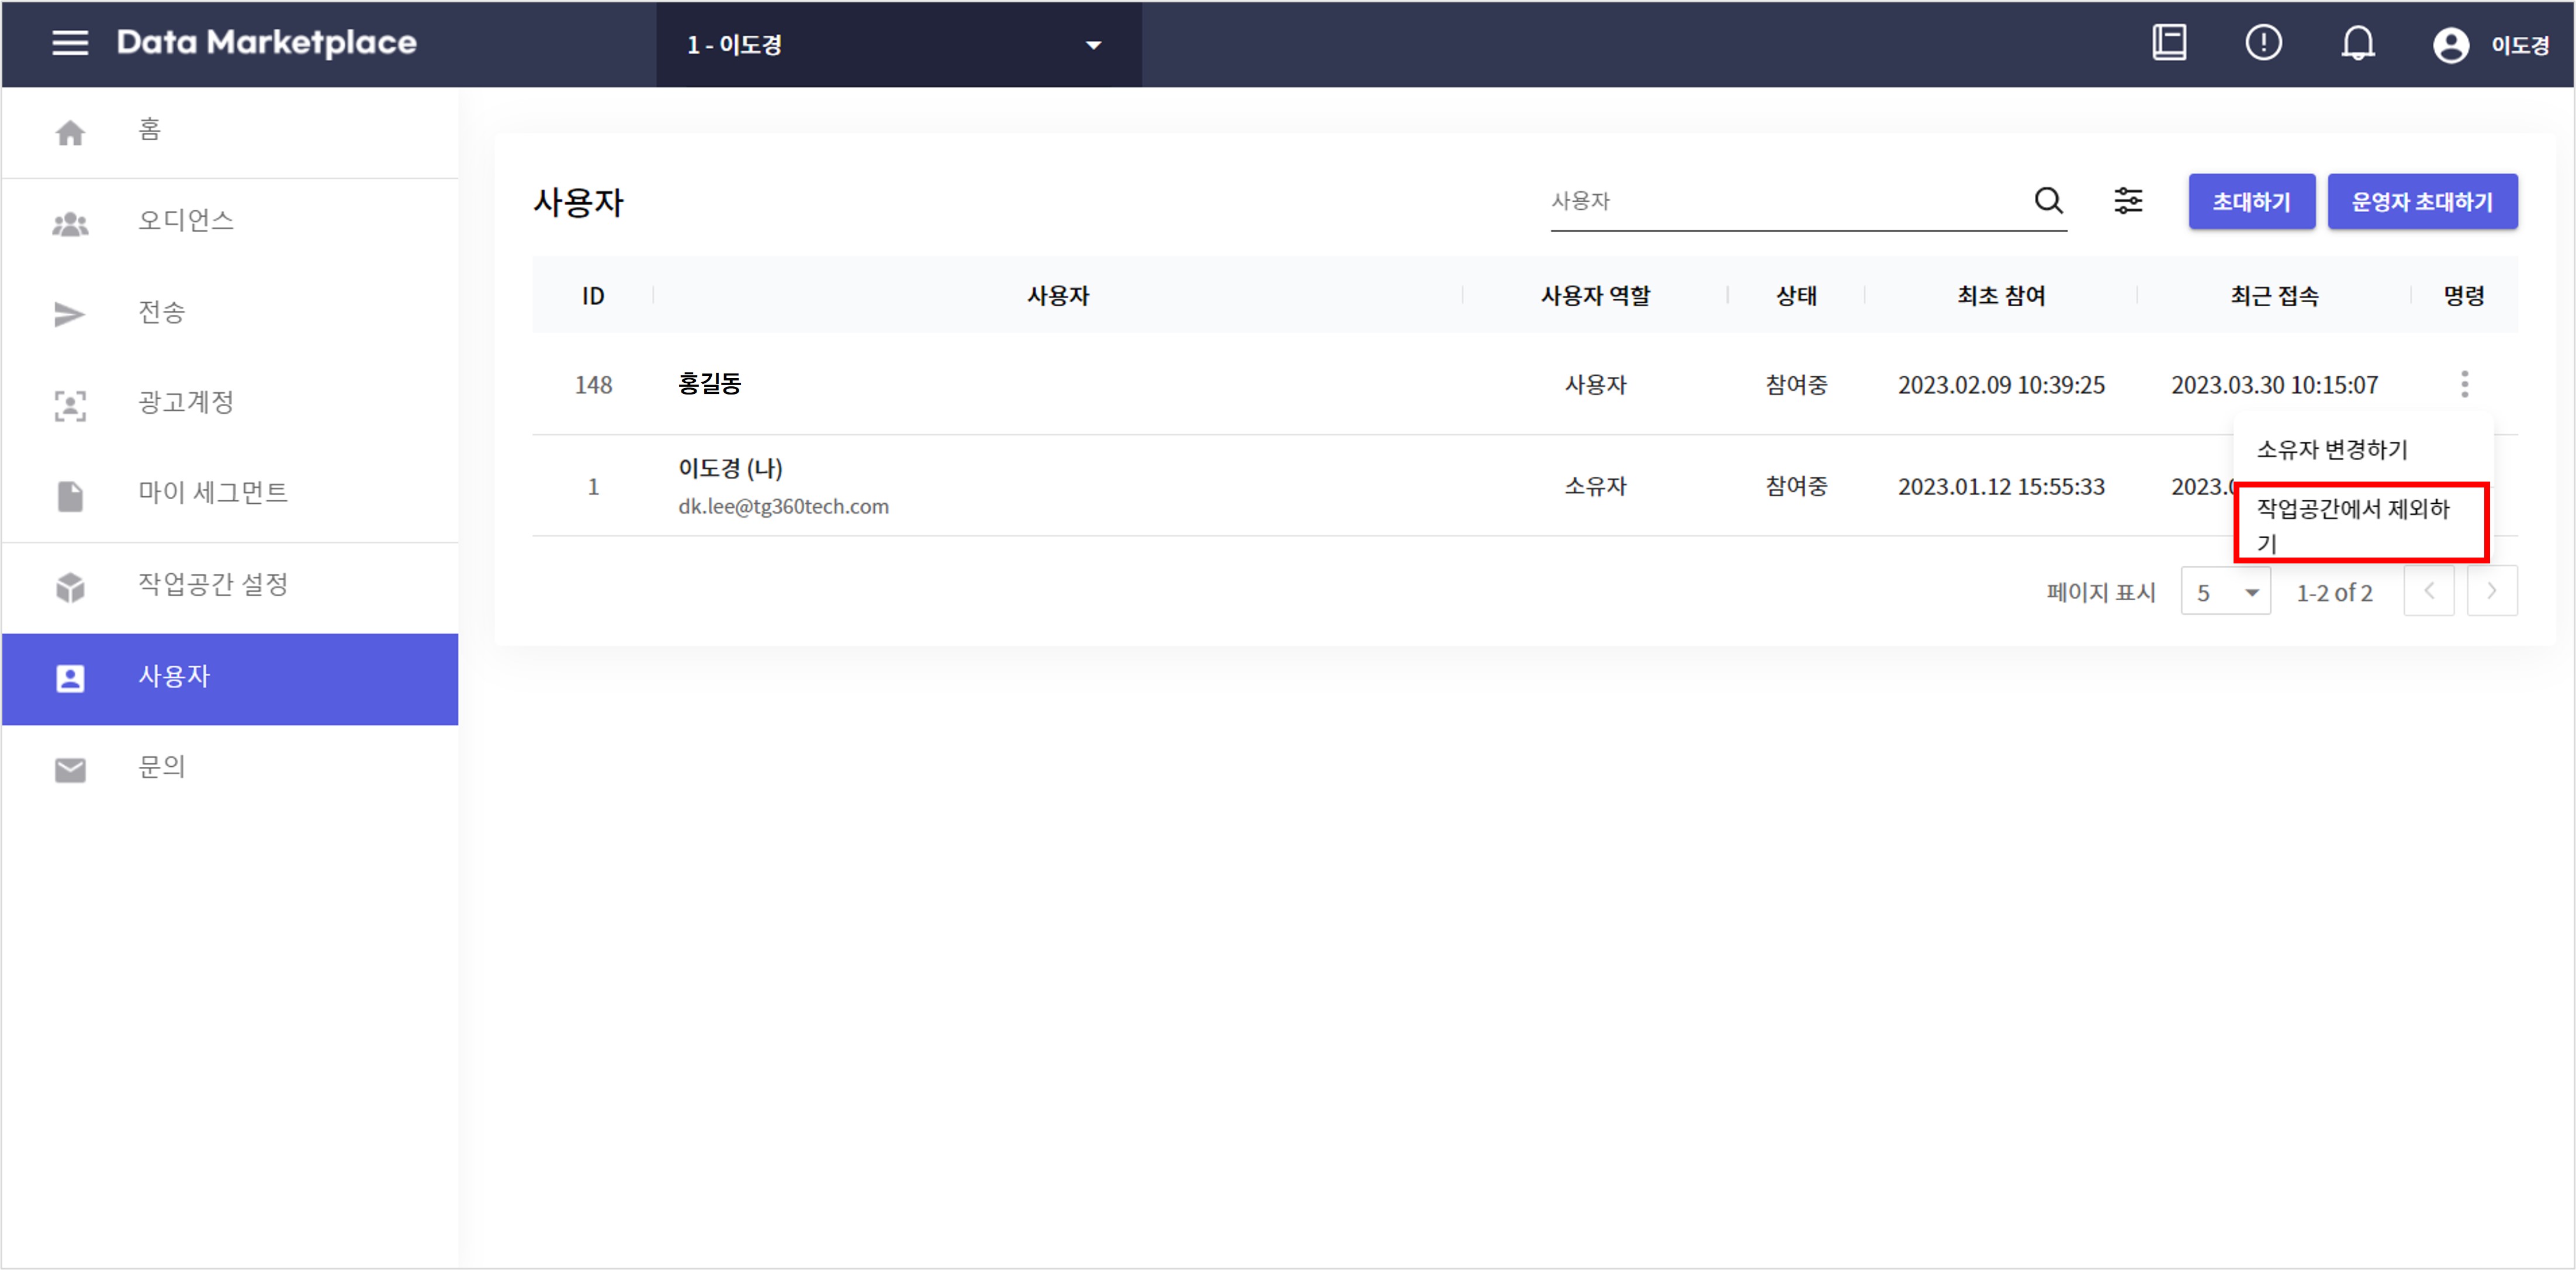Click the search magnifier icon
2576x1270 pixels.
[2048, 201]
